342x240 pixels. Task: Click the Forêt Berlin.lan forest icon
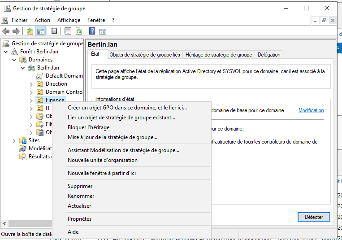(14, 52)
